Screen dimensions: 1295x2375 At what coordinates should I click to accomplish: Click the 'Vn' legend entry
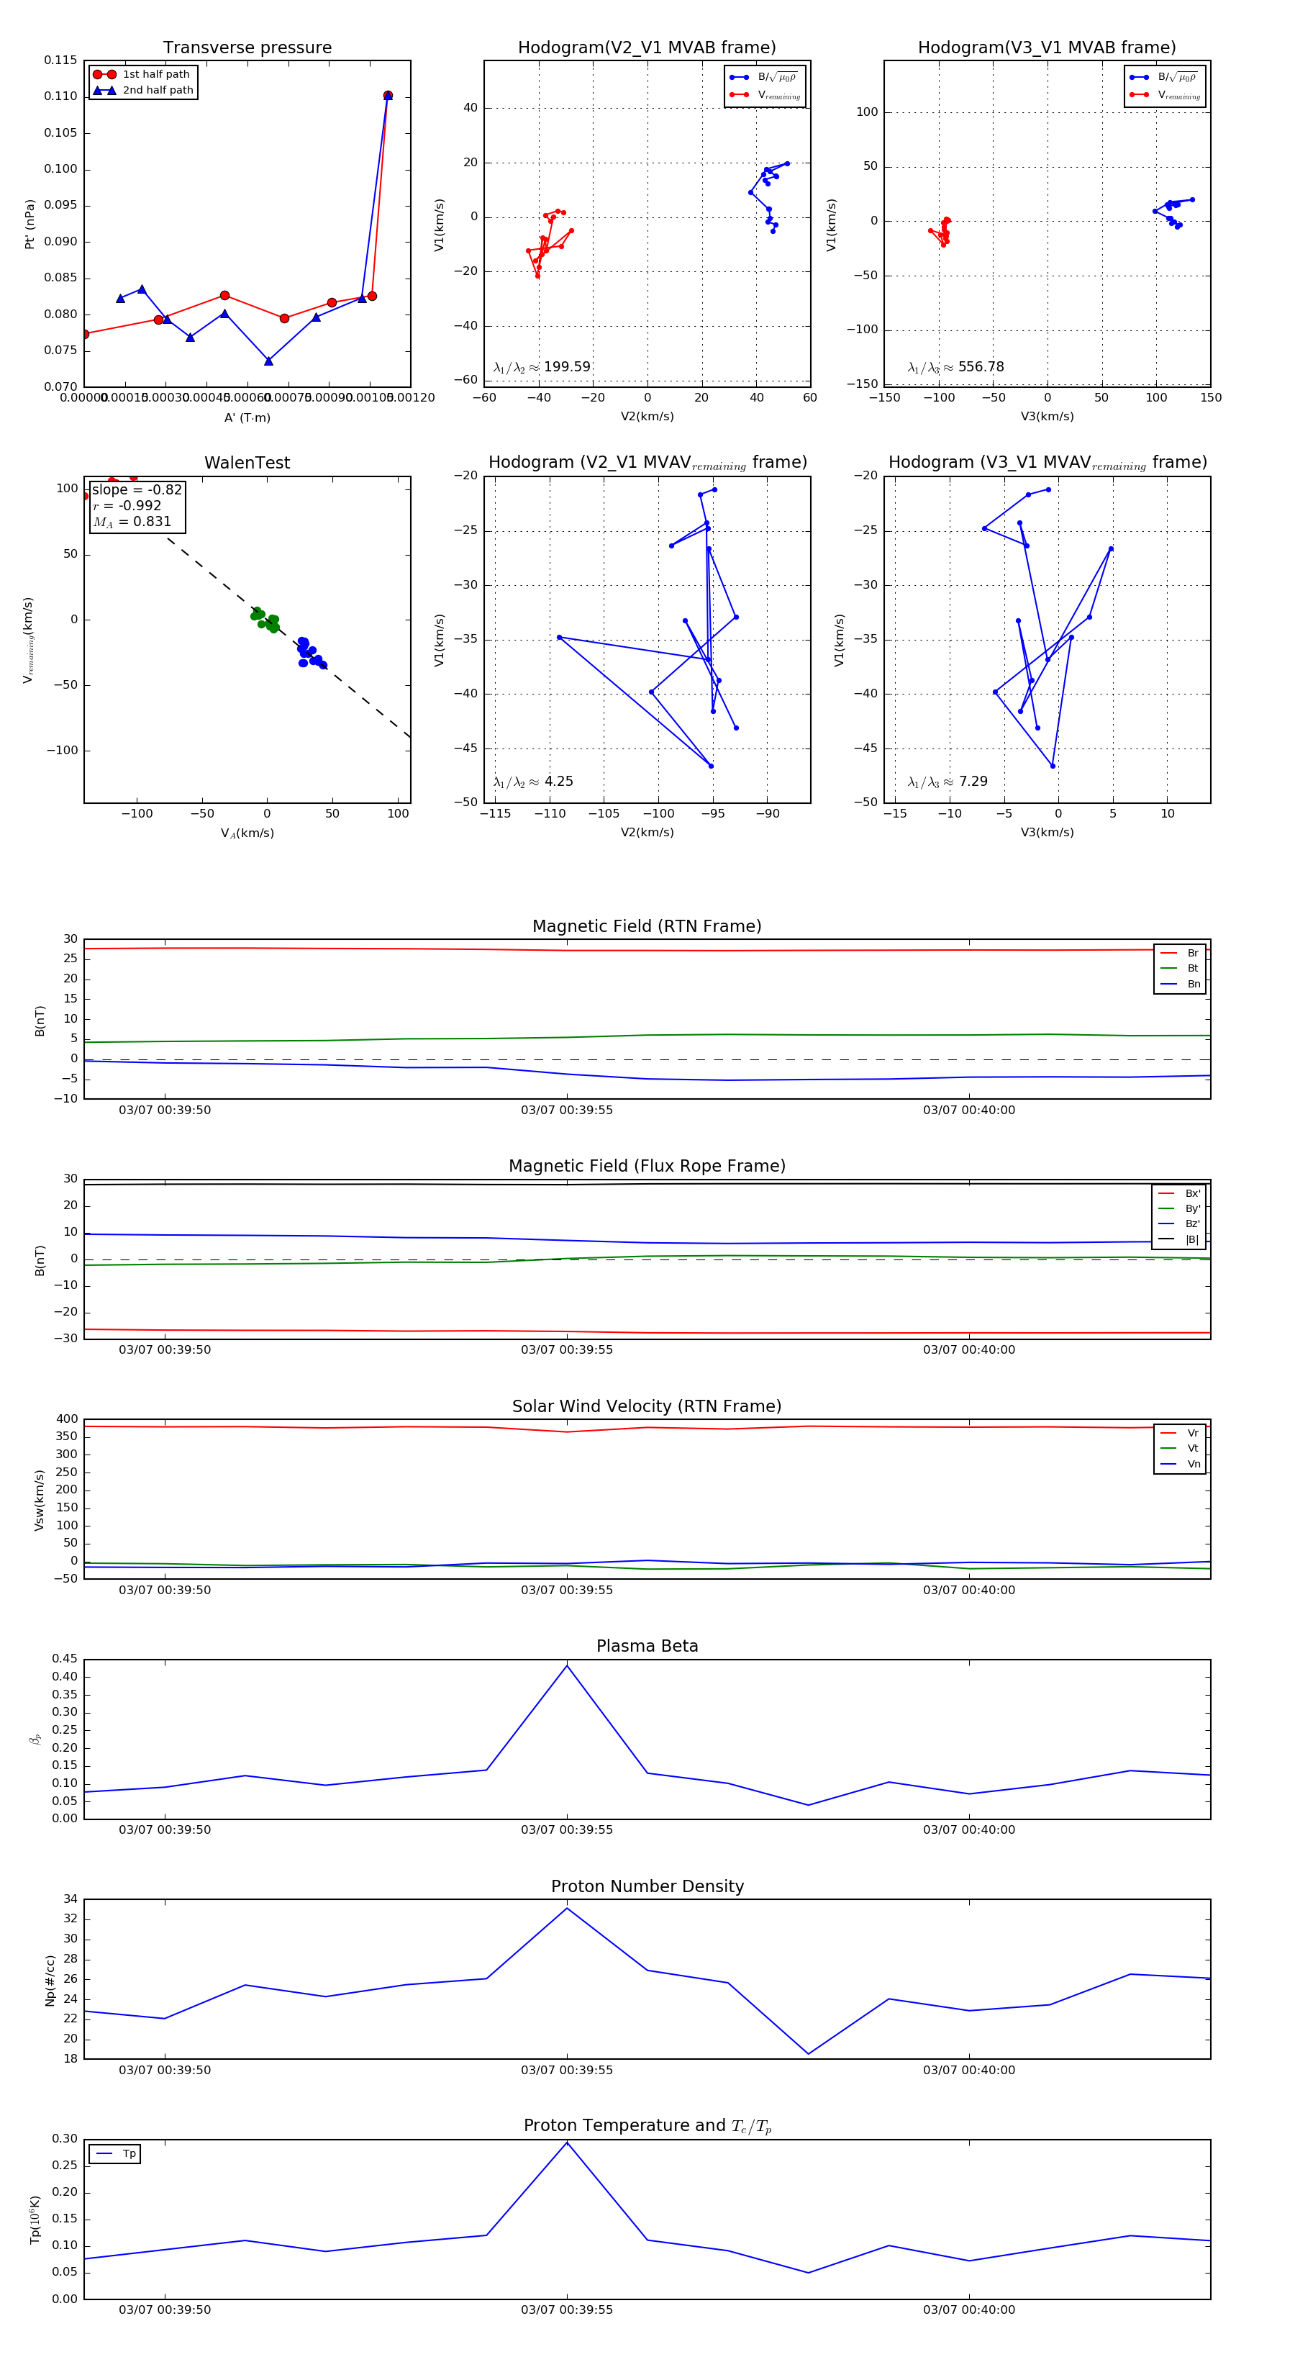coord(1180,1464)
